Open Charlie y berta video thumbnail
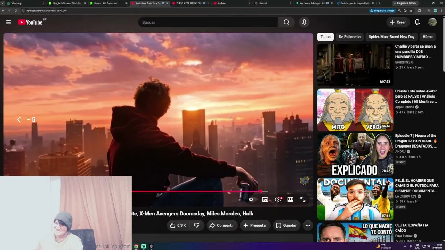This screenshot has height=250, width=445. [x=355, y=65]
